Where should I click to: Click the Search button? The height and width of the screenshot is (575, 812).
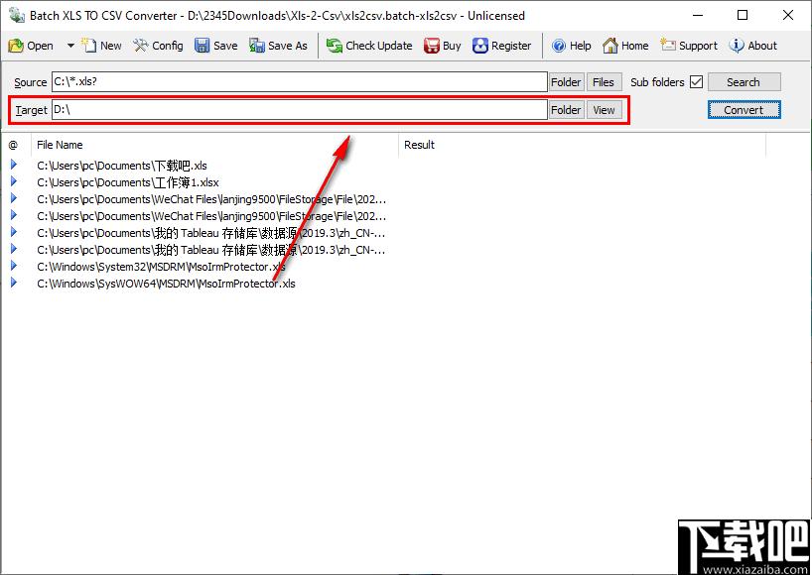744,81
